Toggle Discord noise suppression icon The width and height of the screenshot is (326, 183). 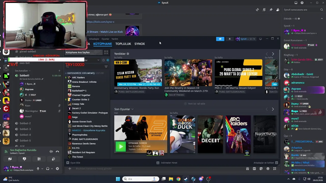click(51, 151)
